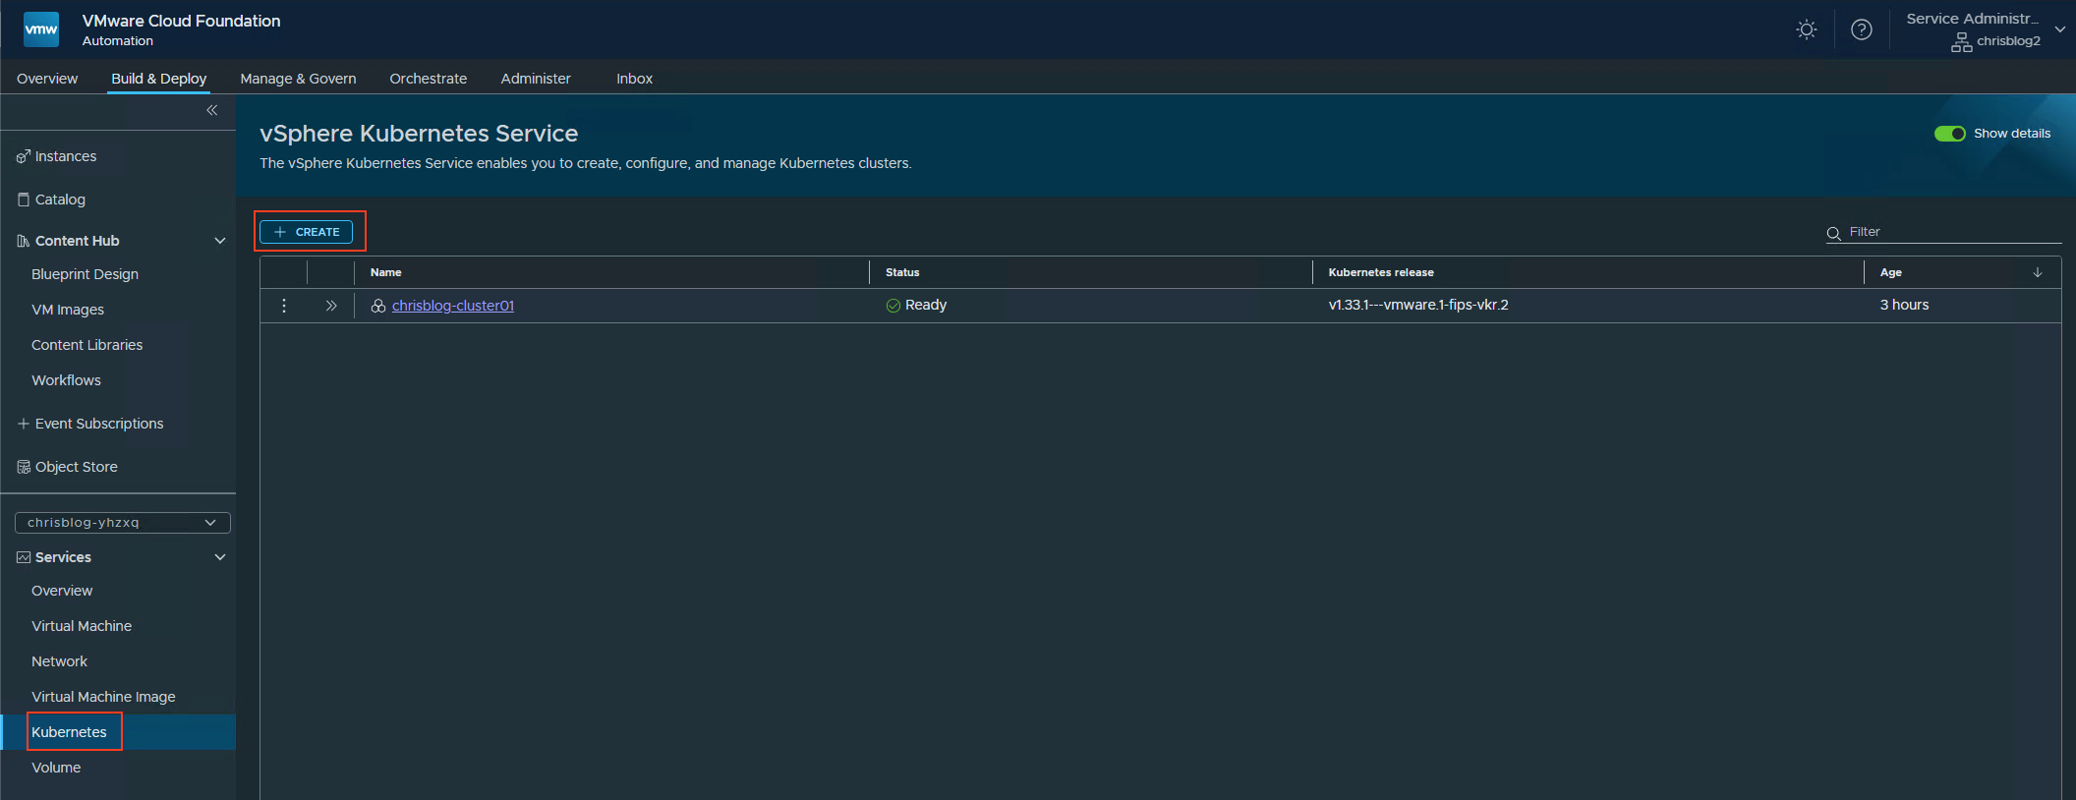Screen dimensions: 2076x800
Task: Select Blueprint Design
Action: click(85, 274)
